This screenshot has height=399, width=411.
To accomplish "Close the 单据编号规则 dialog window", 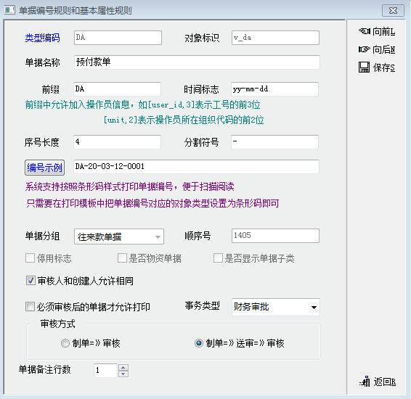I will pyautogui.click(x=393, y=10).
